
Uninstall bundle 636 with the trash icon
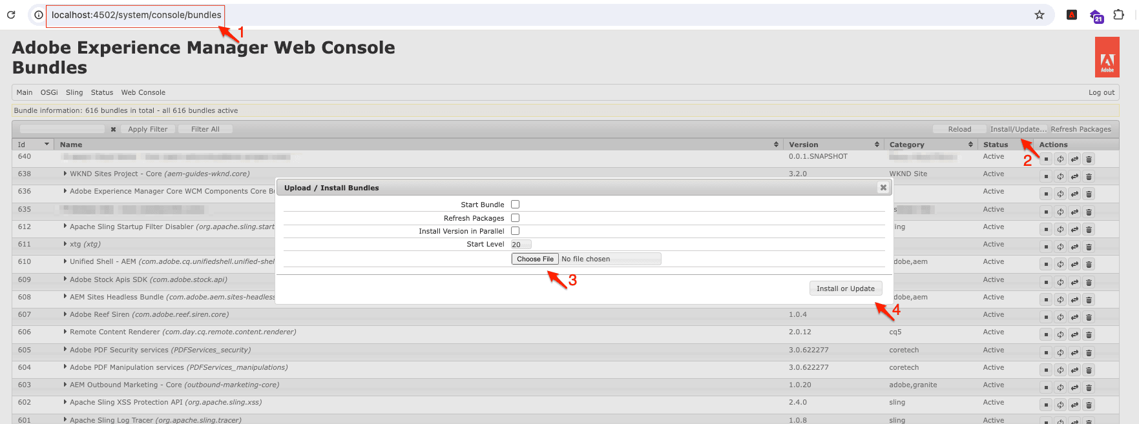coord(1089,194)
